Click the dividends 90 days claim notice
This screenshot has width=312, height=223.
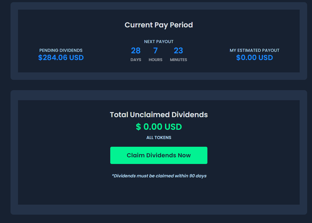tap(159, 176)
